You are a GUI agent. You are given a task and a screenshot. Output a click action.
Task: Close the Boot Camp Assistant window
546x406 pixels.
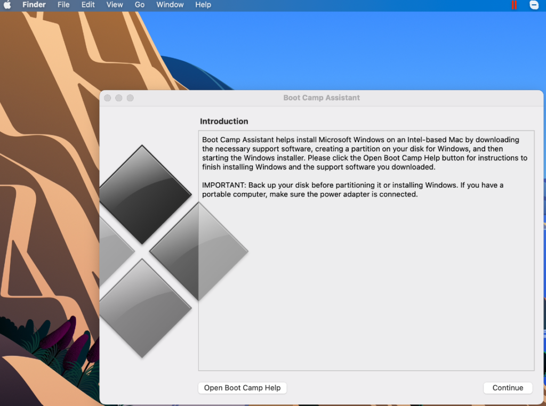pyautogui.click(x=108, y=98)
